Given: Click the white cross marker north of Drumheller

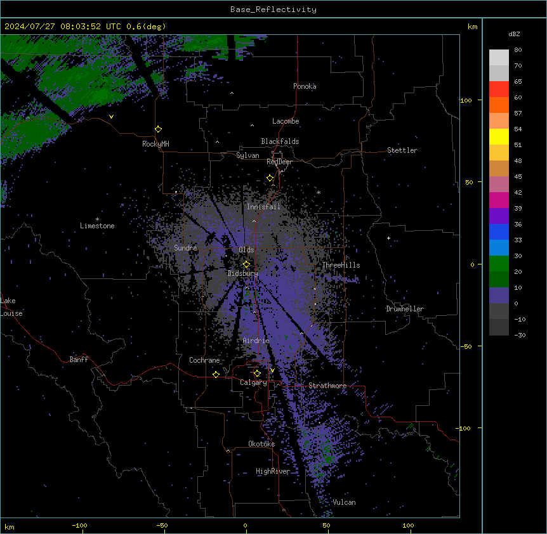Looking at the screenshot, I should (x=388, y=238).
